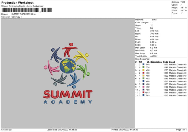Click the Stitches value '7552'
The width and height of the screenshot is (188, 132).
(x=183, y=2)
